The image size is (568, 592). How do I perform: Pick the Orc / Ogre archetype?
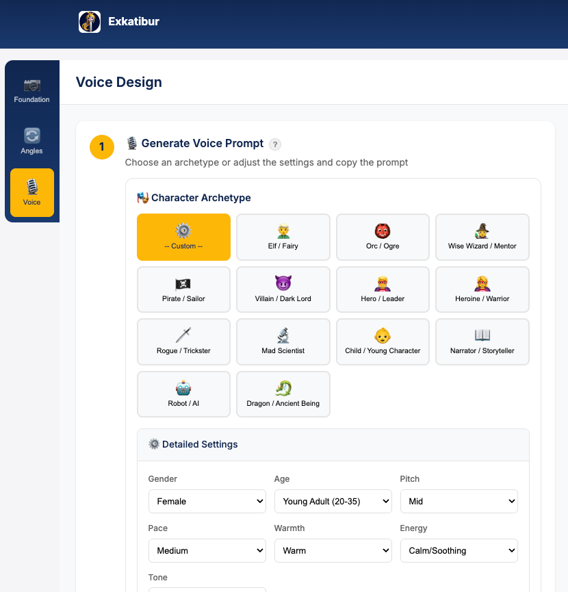383,237
